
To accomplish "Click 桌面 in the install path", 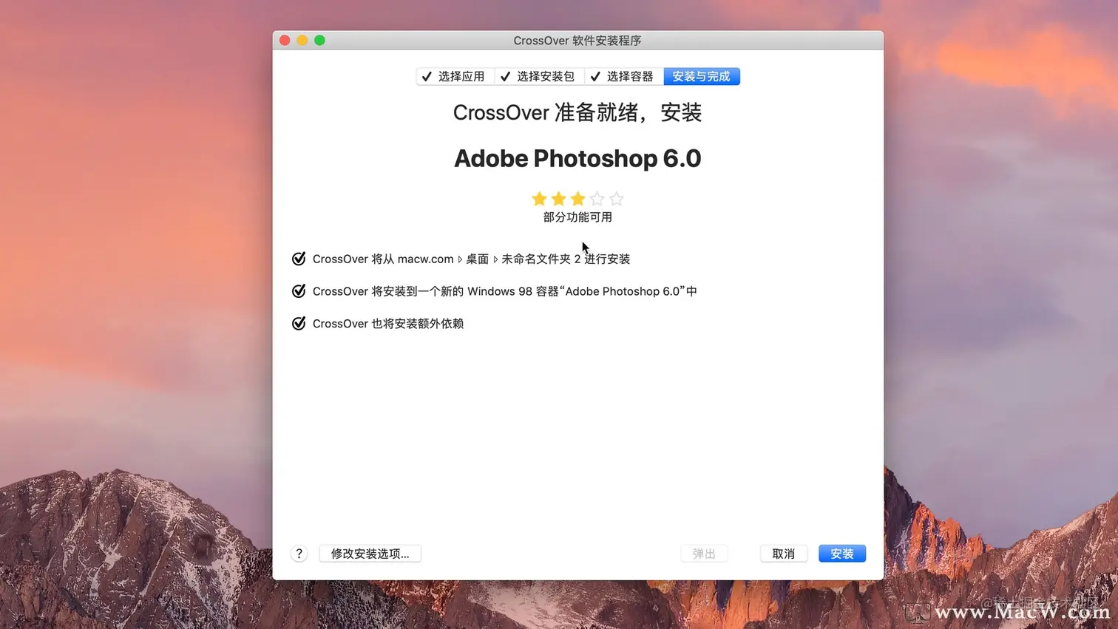I will coord(477,259).
